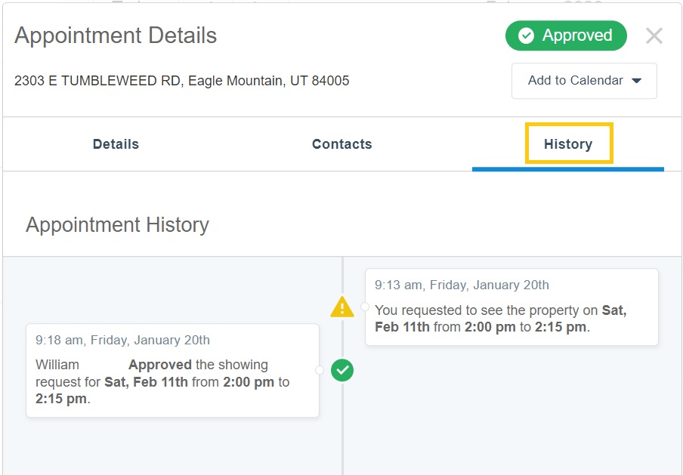The width and height of the screenshot is (683, 475).
Task: Select the History tab
Action: (568, 144)
